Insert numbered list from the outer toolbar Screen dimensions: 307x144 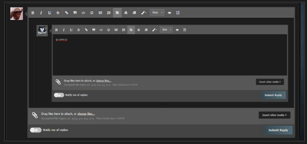tap(109, 13)
